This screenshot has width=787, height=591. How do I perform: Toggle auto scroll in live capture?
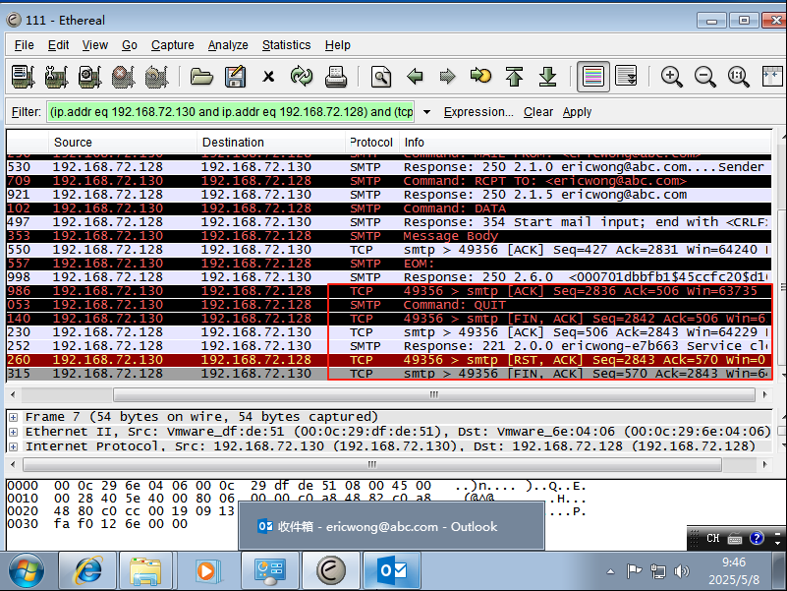(626, 77)
